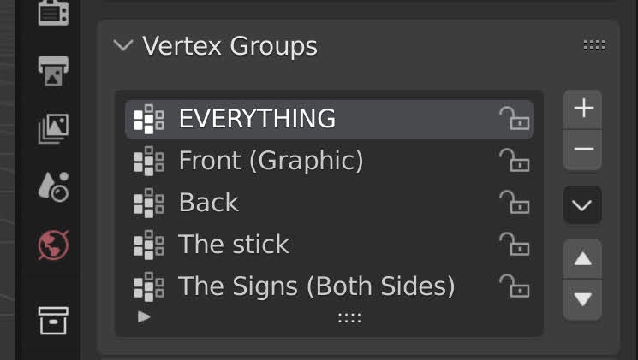The height and width of the screenshot is (360, 638).
Task: Open the View Layer properties tab
Action: tap(53, 128)
